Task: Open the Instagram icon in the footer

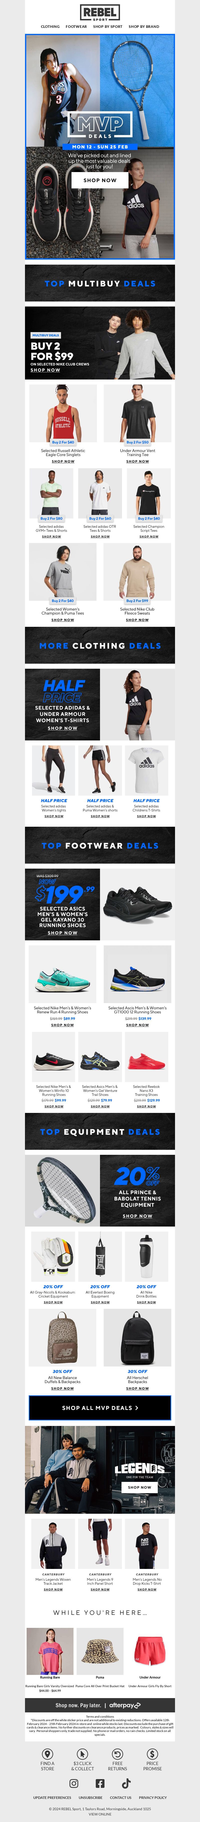Action: point(74,1784)
